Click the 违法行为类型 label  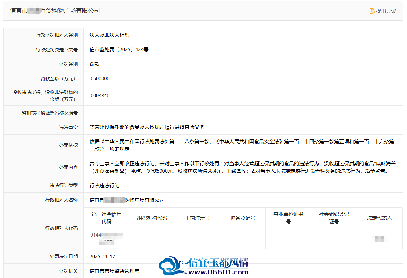tap(64, 185)
